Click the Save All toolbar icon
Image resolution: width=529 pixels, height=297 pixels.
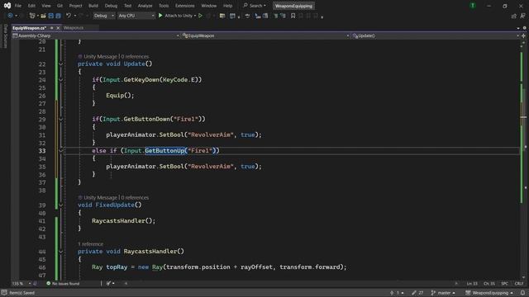(59, 16)
